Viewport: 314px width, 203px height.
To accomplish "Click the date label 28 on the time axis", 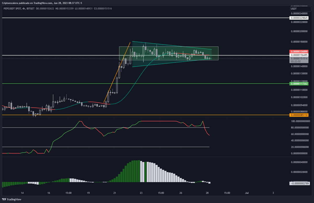I will (x=207, y=193).
